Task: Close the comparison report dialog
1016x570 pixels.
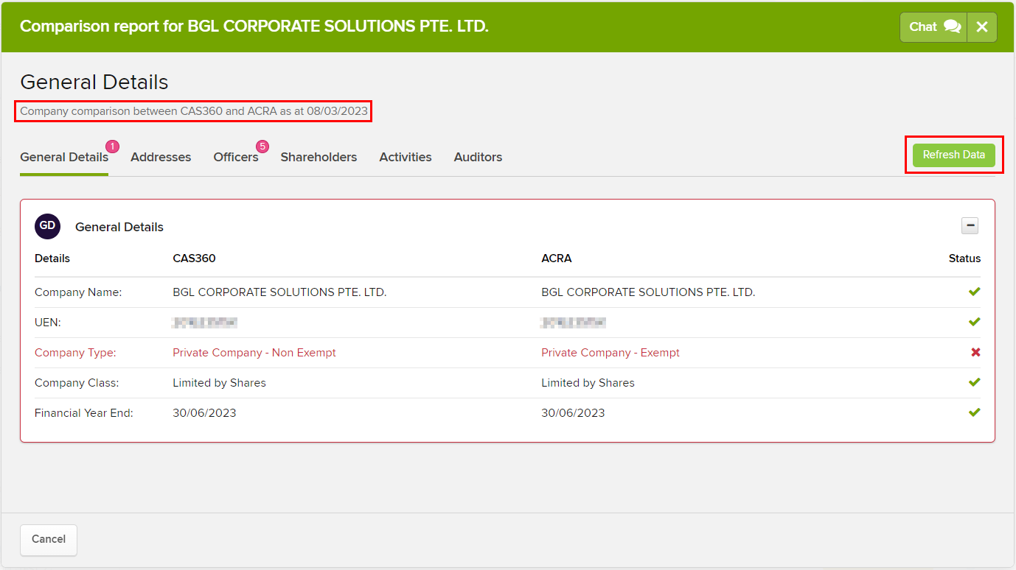Action: pyautogui.click(x=982, y=27)
